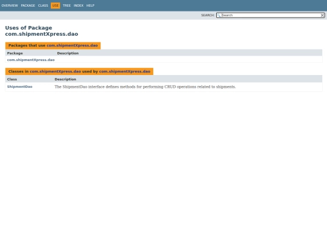327x245 pixels.
Task: Open the ShipmentDao class link
Action: click(19, 87)
